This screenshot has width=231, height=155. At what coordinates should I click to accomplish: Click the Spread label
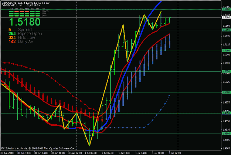pos(25,30)
